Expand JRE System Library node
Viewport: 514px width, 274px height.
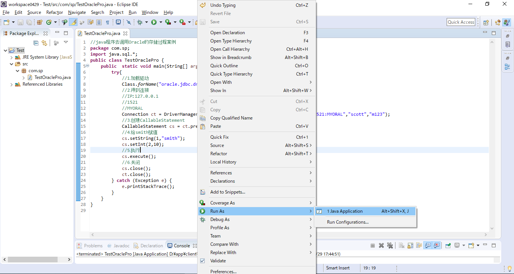click(11, 57)
